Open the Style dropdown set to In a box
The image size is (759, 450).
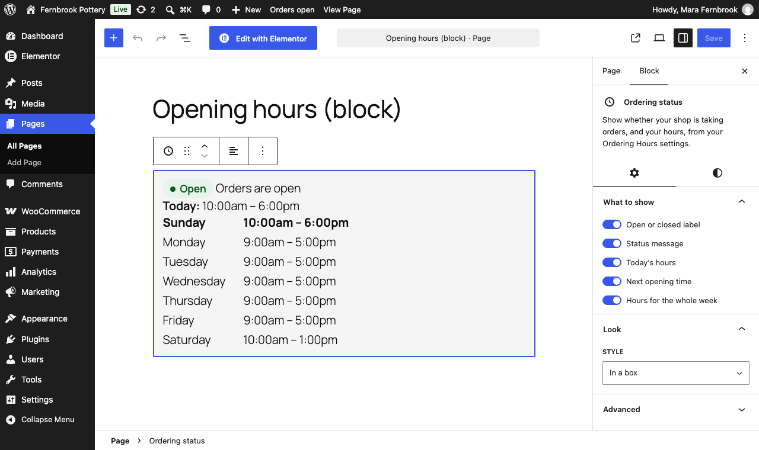pyautogui.click(x=676, y=373)
